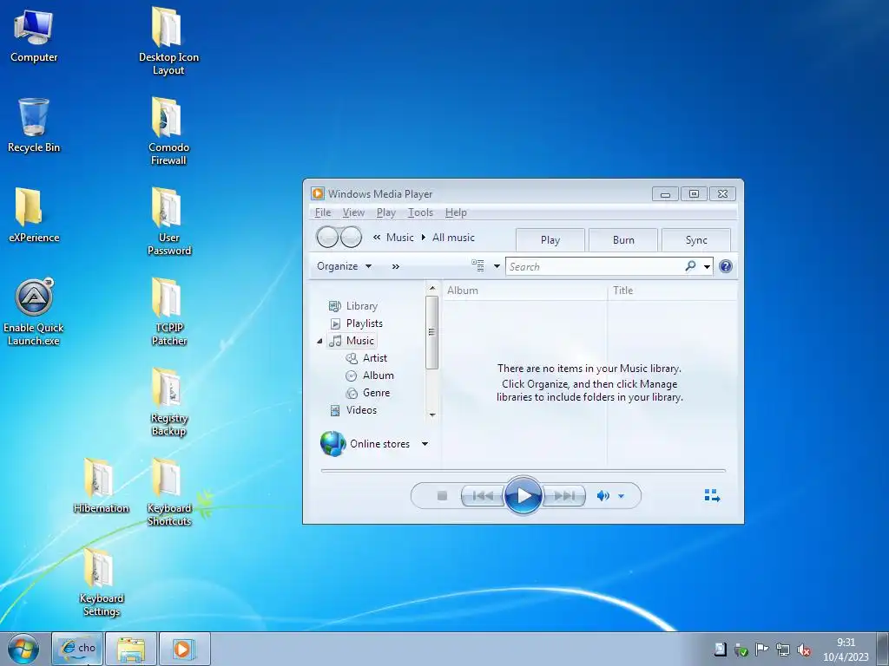This screenshot has width=889, height=666.
Task: Switch to Now Playing mode
Action: (x=712, y=496)
